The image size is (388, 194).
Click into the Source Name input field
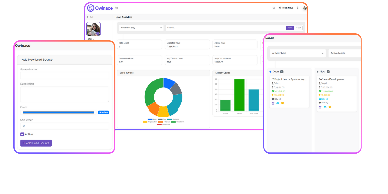click(65, 76)
